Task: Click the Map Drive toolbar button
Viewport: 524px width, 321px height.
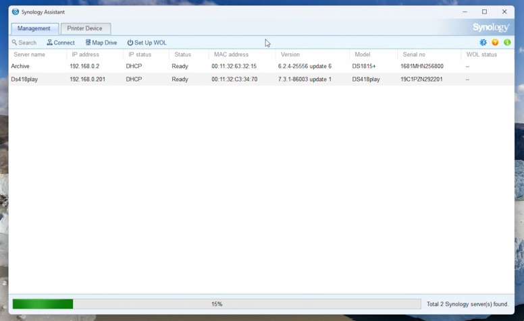Action: (101, 42)
